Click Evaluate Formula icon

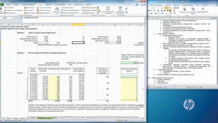pyautogui.click(x=98, y=13)
